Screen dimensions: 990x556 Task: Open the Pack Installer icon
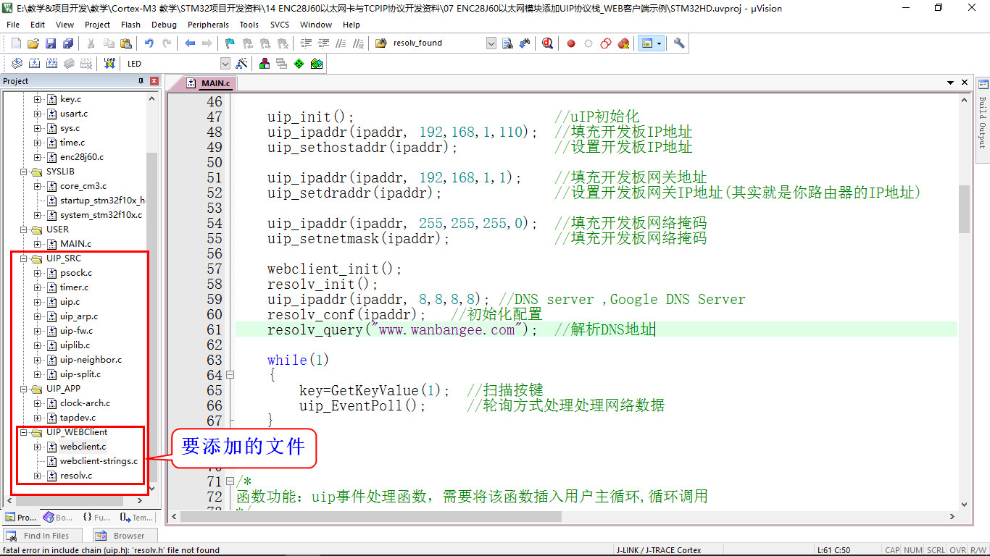tap(317, 64)
